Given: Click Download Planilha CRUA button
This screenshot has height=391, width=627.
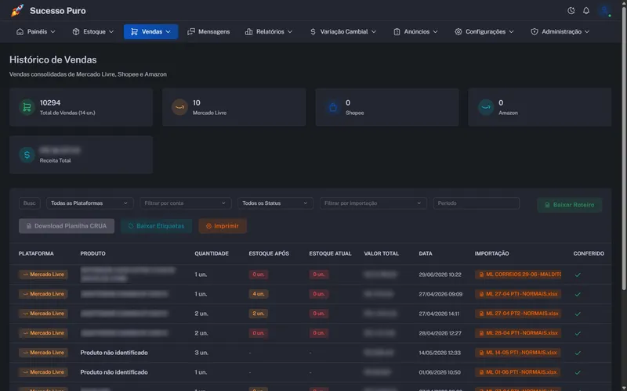Looking at the screenshot, I should coord(67,226).
